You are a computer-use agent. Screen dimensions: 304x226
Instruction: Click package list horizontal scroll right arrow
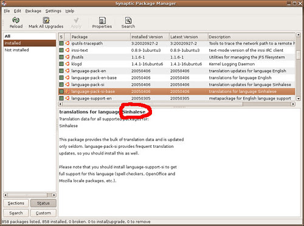pos(293,104)
